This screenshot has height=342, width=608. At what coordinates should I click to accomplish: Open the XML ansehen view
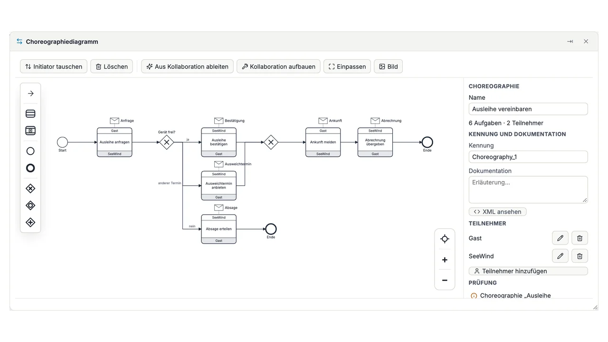click(x=497, y=212)
